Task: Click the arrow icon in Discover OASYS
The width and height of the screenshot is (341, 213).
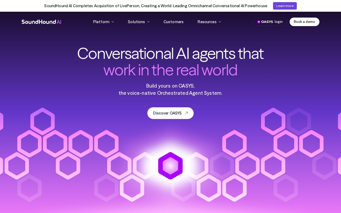Action: click(x=186, y=113)
